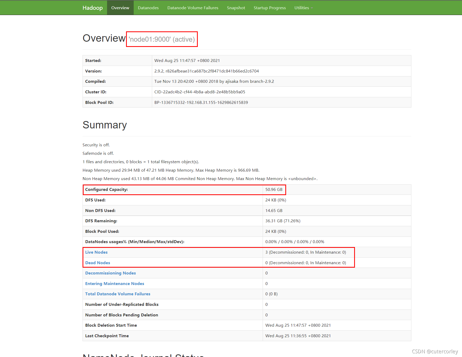462x357 pixels.
Task: Click DataNodes usages percent value
Action: click(x=295, y=242)
